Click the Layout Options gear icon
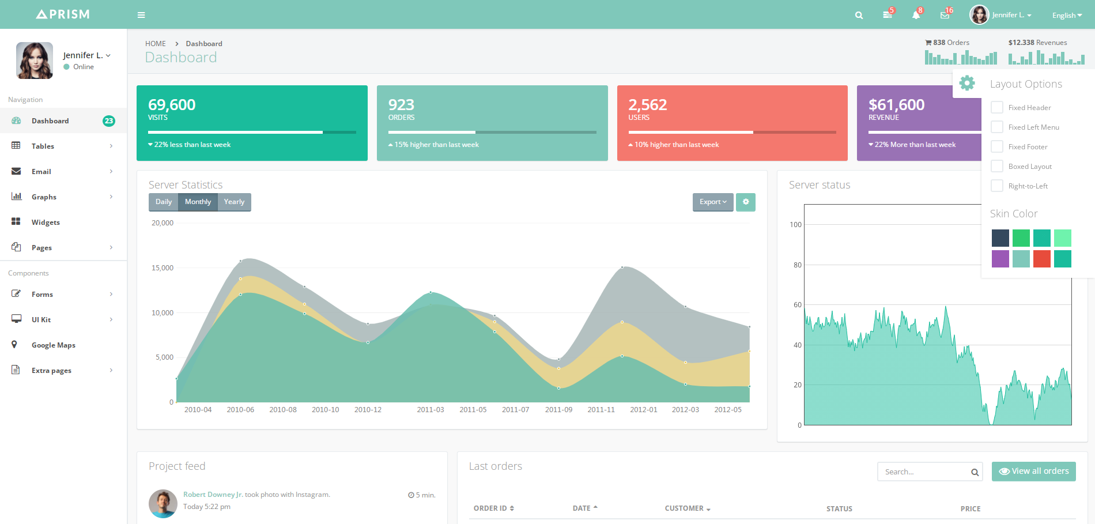Viewport: 1095px width, 524px height. [x=967, y=84]
